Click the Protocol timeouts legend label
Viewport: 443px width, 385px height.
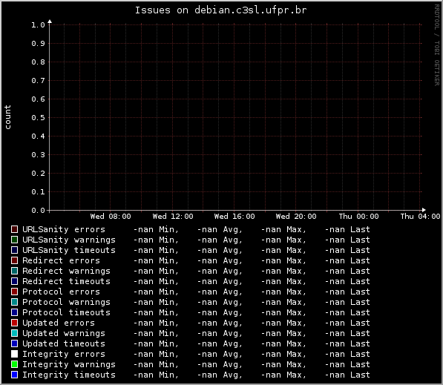[66, 312]
